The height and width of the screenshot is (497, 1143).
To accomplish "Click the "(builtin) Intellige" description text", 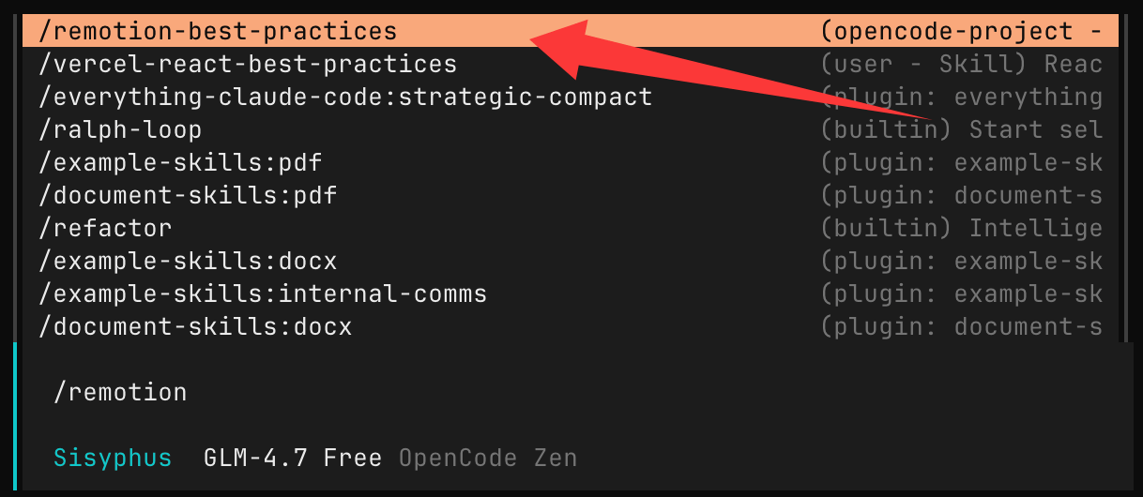I will tap(961, 228).
